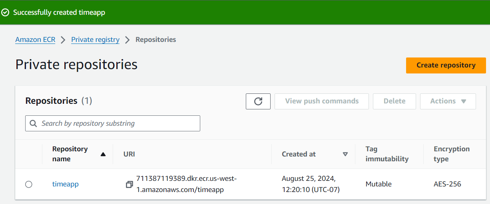Click the success checkmark icon in banner
Screen dimensions: 490x204
click(5, 12)
